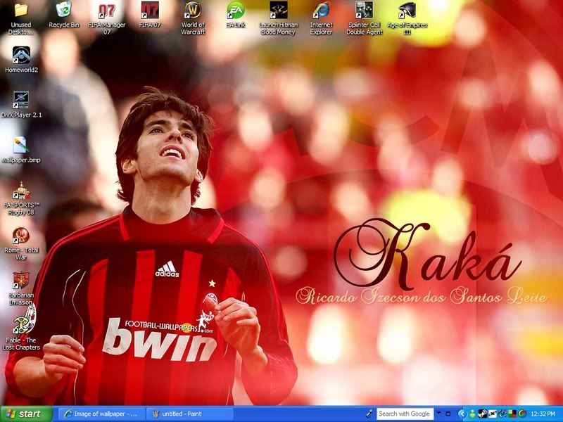Open the Steam tray icon
563x422 pixels.
[x=482, y=414]
